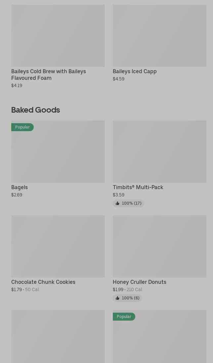The height and width of the screenshot is (363, 213).
Task: Open the Honey Cruller Donuts title link
Action: [x=140, y=282]
